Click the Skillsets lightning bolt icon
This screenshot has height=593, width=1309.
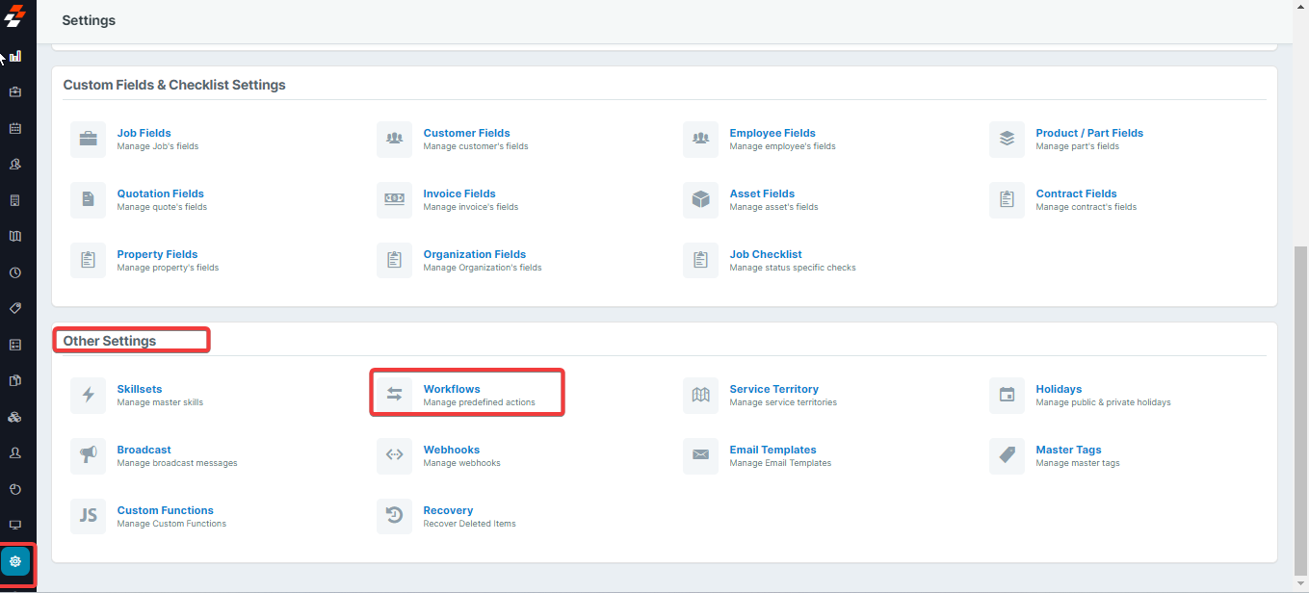coord(88,395)
